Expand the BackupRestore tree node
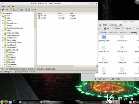Viewport: 139px width, 104px height. 3,23
